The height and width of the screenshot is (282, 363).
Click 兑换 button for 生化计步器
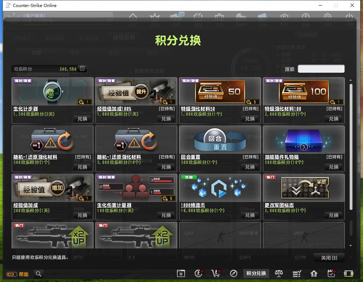[82, 119]
